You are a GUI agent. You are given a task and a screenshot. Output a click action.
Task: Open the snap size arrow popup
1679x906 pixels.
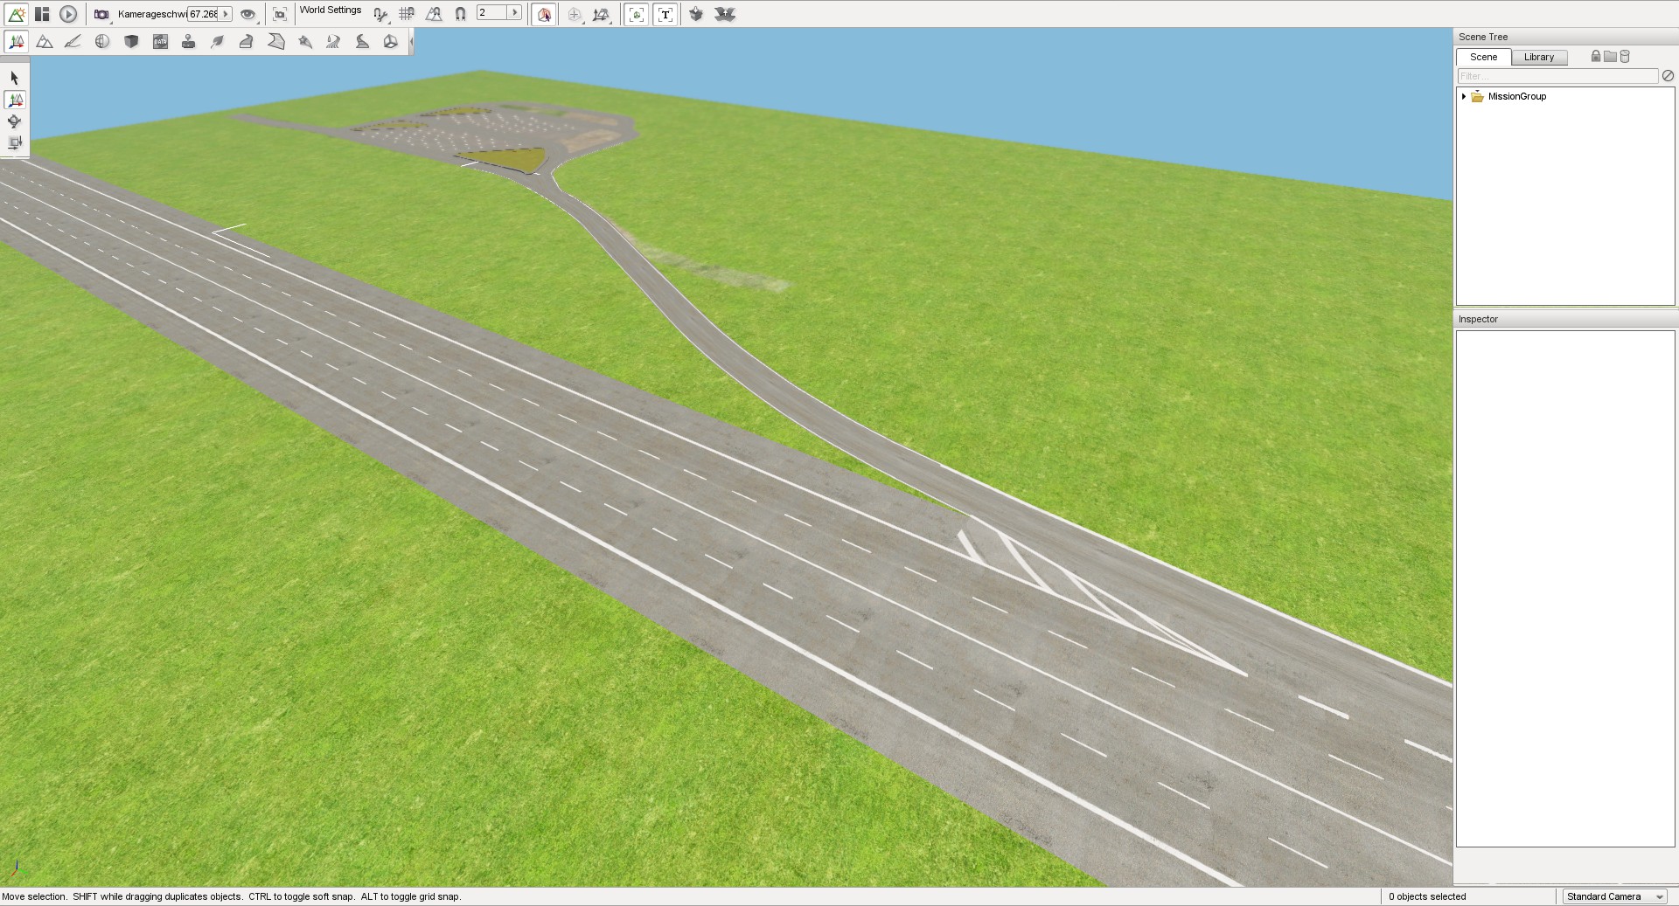click(x=514, y=13)
